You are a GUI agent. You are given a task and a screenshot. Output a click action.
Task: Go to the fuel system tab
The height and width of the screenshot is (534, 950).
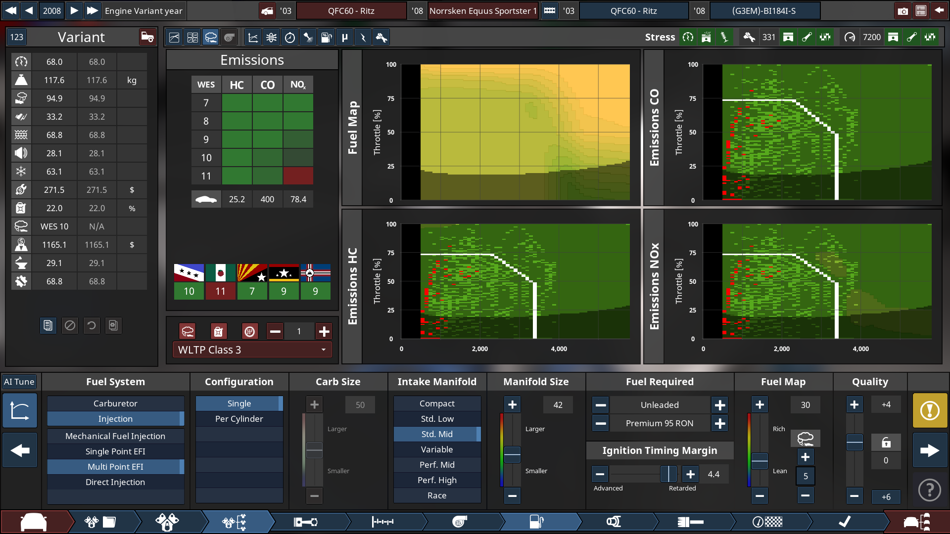point(537,522)
